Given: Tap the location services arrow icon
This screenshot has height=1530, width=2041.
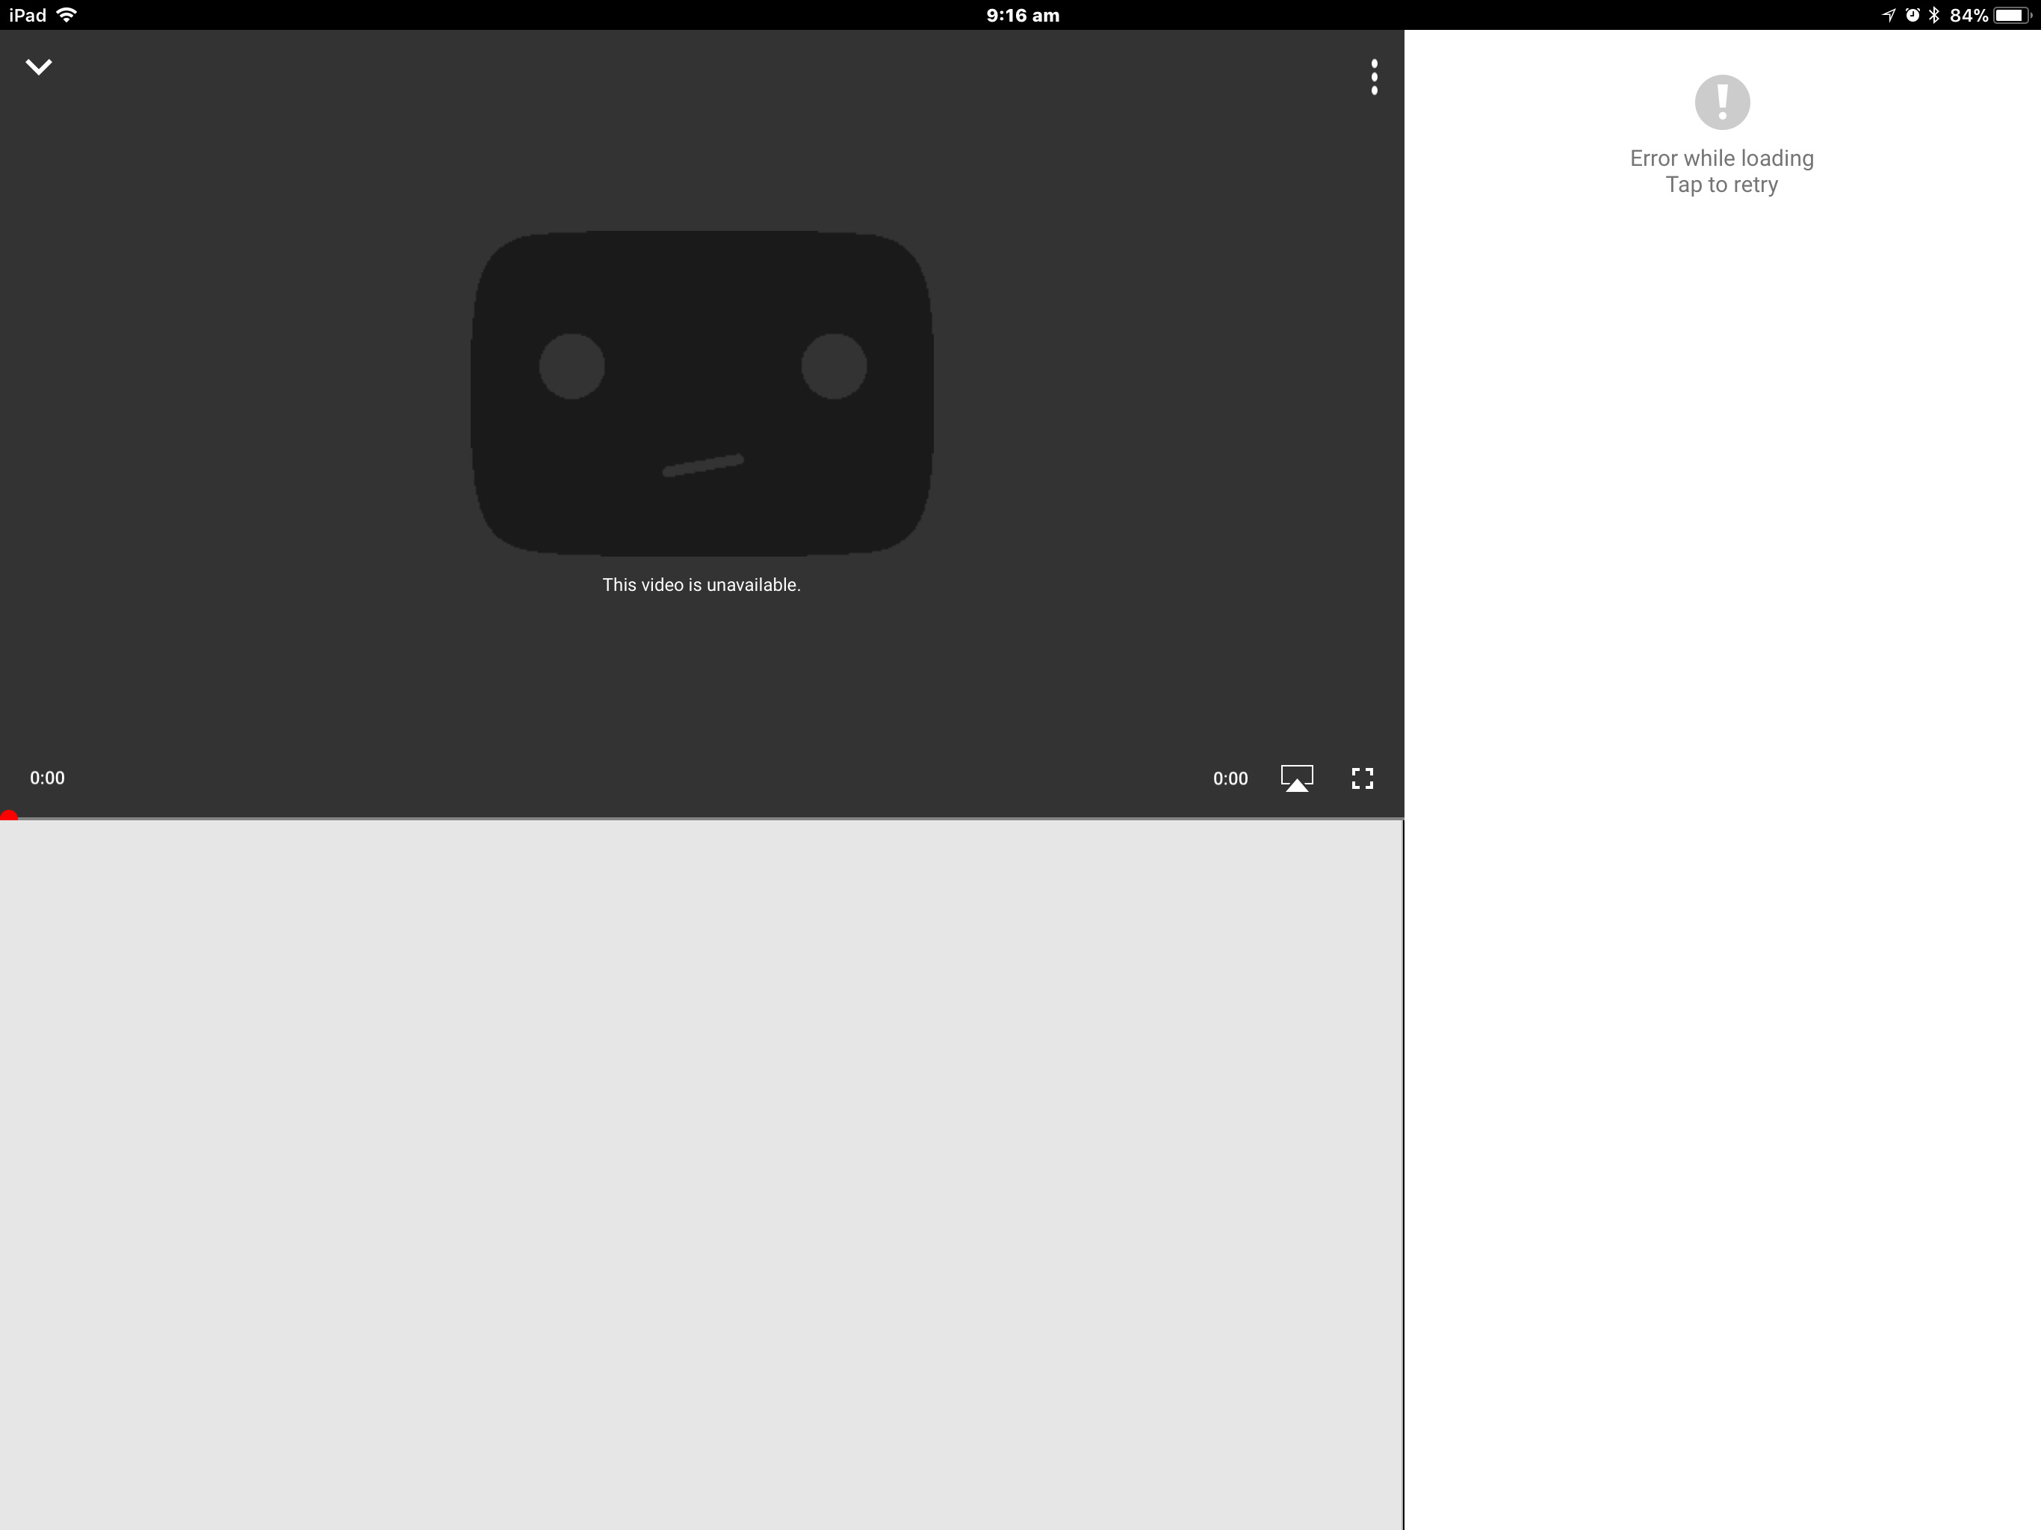Looking at the screenshot, I should pyautogui.click(x=1889, y=15).
